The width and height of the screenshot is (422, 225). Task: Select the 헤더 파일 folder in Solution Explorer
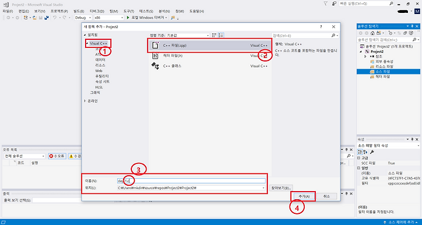point(380,77)
